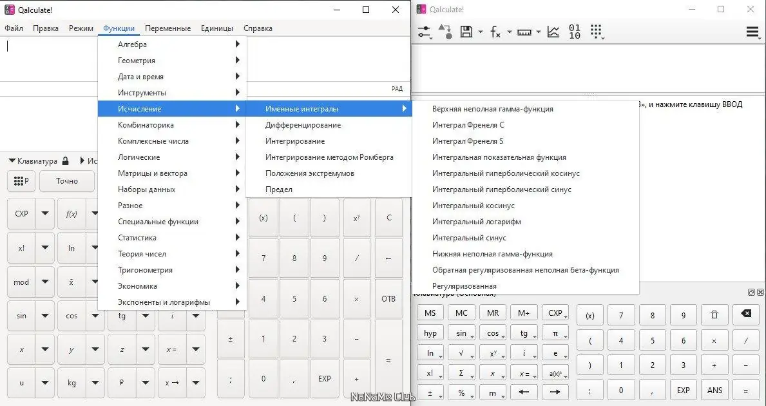The width and height of the screenshot is (766, 406).
Task: Click in the expression input field
Action: pos(205,59)
